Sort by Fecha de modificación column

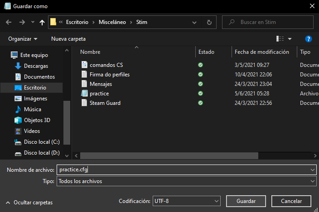pos(262,52)
